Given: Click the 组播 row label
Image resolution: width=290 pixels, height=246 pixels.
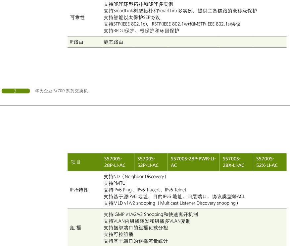Looking at the screenshot, I should point(75,228).
